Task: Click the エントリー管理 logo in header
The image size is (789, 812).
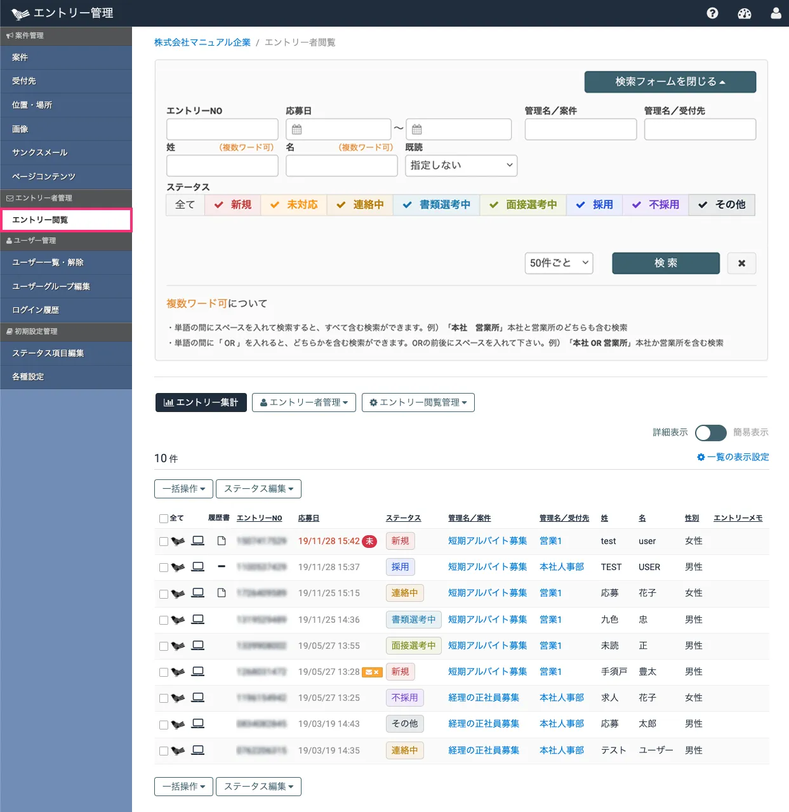Action: (62, 13)
